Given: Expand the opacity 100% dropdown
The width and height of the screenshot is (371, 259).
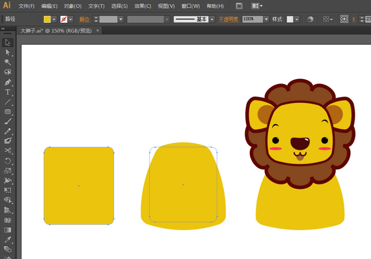Looking at the screenshot, I should tap(266, 19).
